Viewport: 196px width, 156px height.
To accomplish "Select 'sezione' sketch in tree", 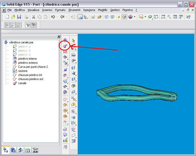I will click(x=23, y=71).
